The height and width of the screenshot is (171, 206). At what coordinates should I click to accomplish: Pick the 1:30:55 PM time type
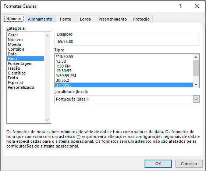click(x=124, y=76)
